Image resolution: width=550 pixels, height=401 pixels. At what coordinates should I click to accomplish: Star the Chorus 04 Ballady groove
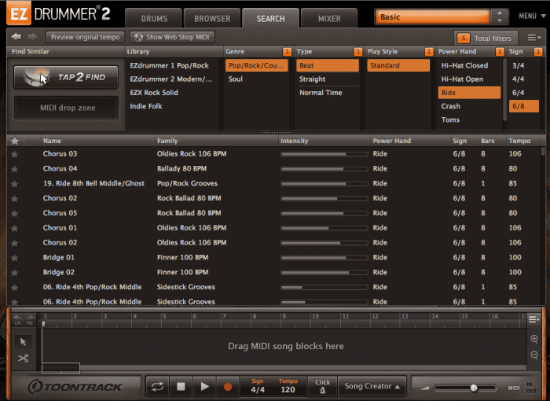[x=15, y=169]
